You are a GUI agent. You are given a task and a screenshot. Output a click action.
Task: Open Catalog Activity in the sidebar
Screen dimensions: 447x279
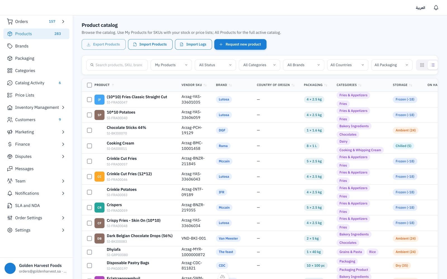36,83
